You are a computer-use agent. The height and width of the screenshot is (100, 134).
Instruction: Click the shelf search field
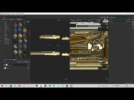coord(20,19)
